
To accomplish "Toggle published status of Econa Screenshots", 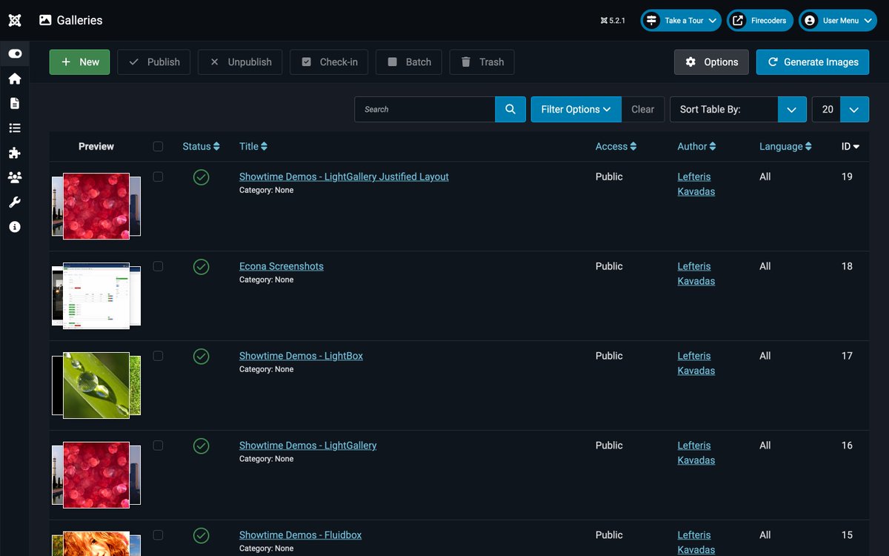I will [x=202, y=267].
